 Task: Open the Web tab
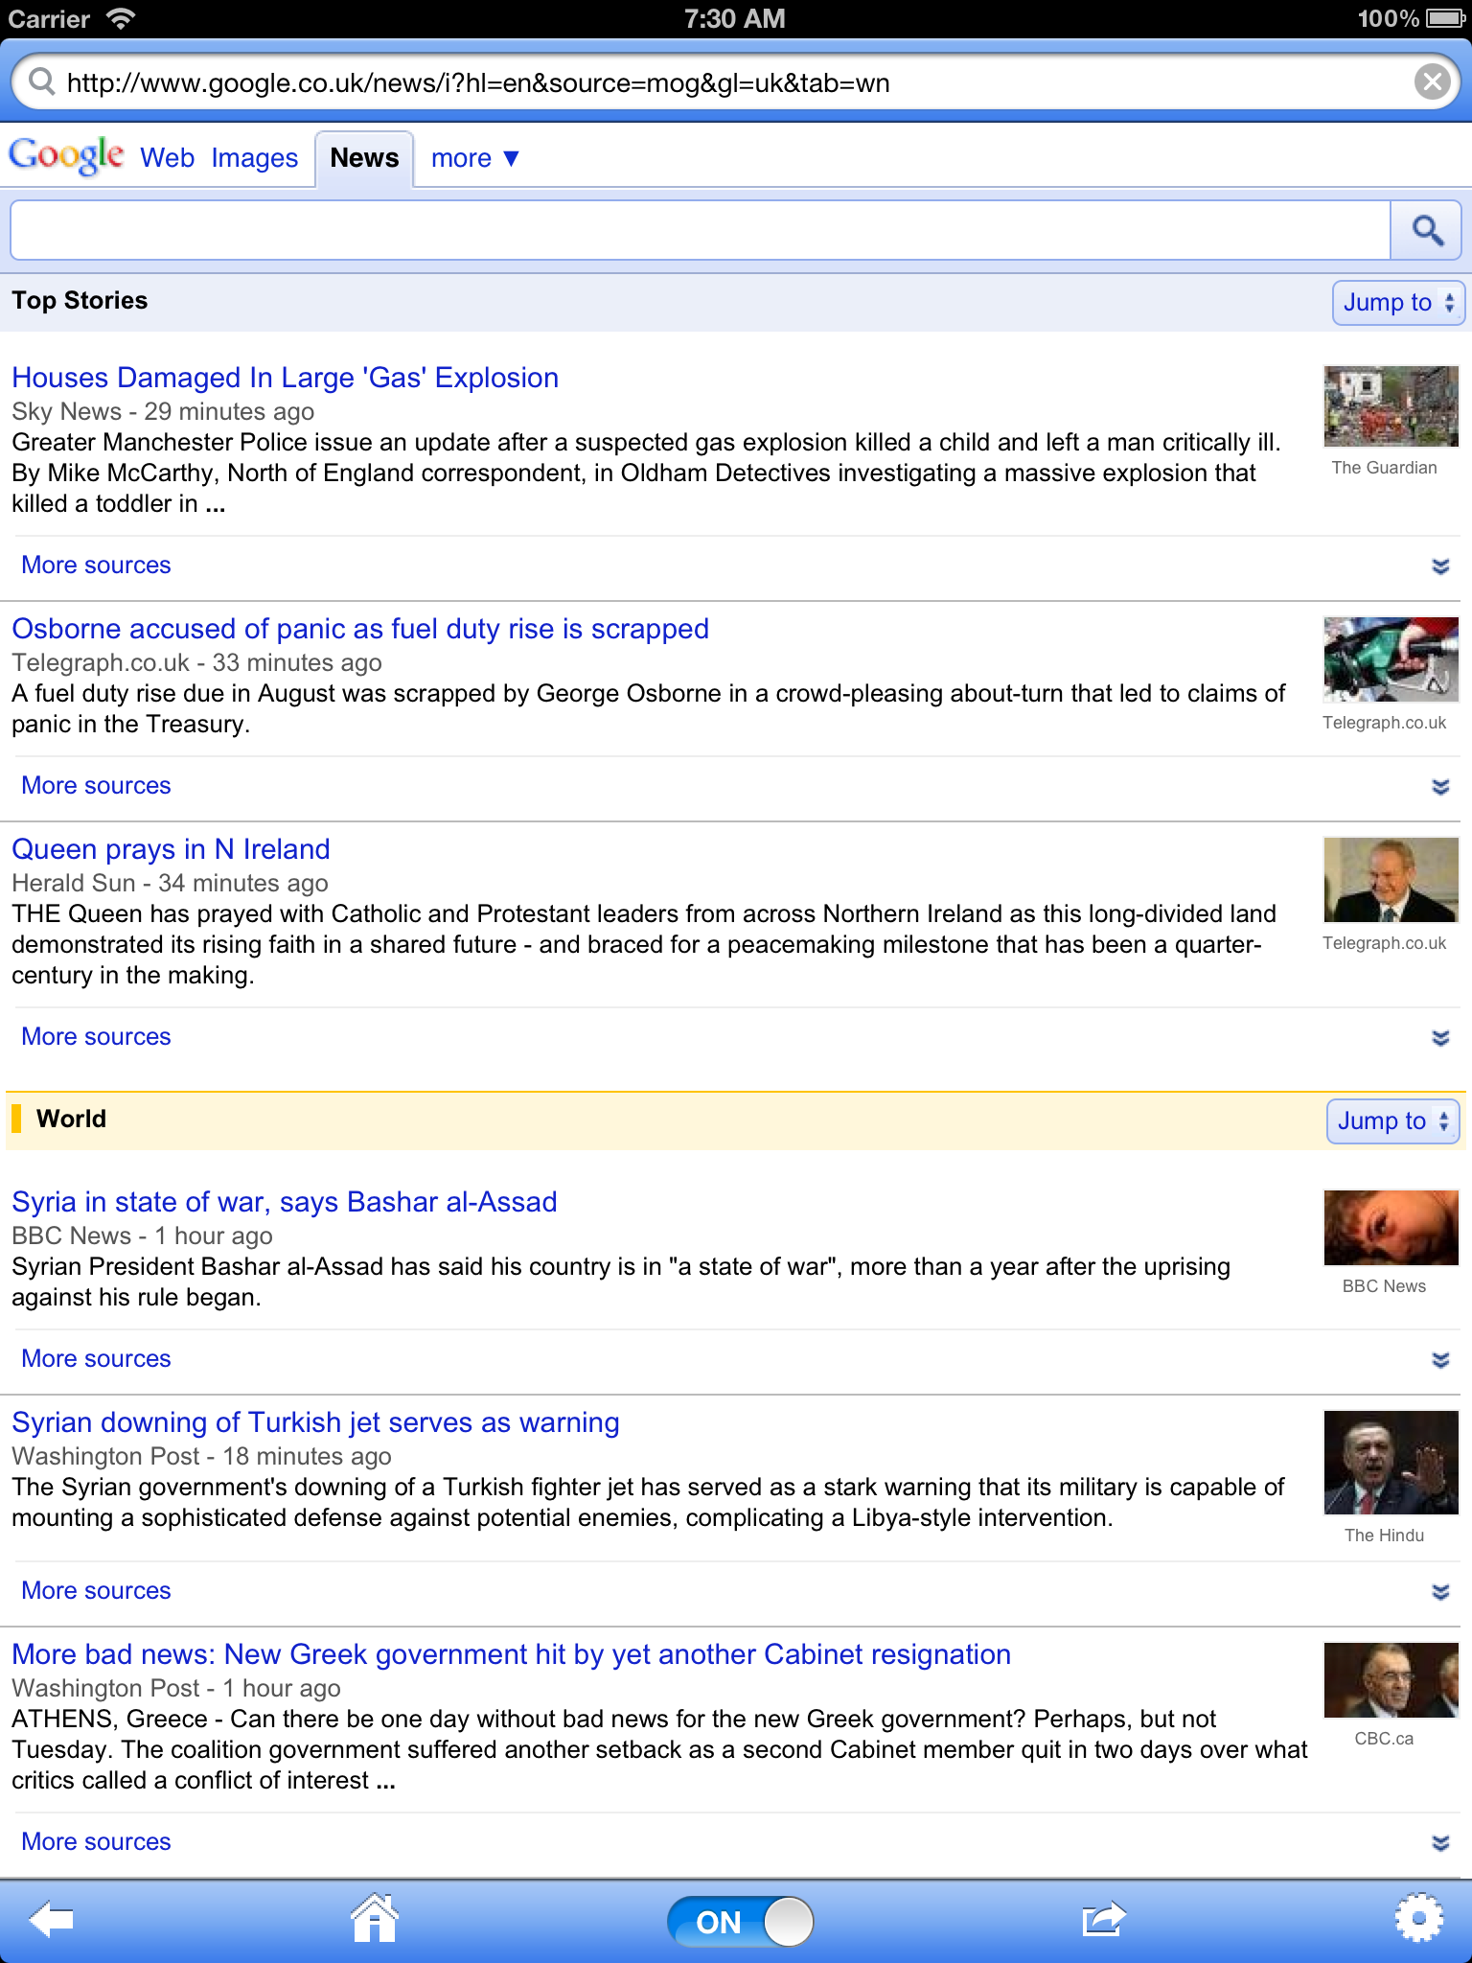(167, 158)
